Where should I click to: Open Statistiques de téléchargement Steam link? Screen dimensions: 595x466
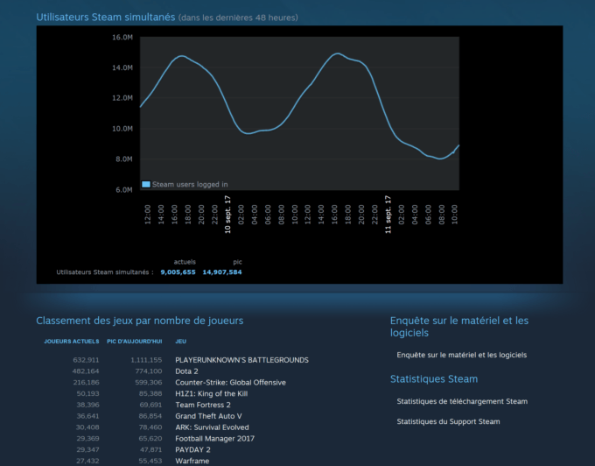pyautogui.click(x=462, y=401)
